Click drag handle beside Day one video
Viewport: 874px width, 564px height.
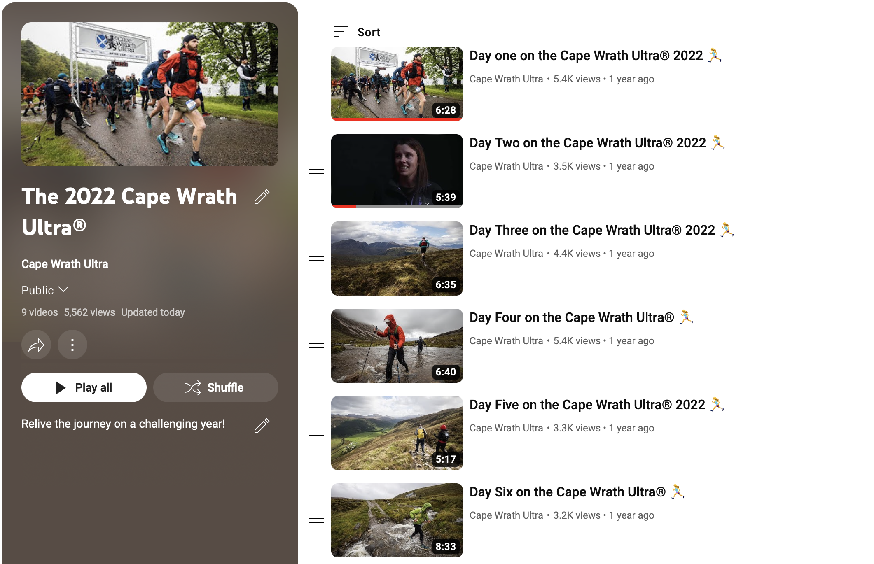pyautogui.click(x=316, y=84)
